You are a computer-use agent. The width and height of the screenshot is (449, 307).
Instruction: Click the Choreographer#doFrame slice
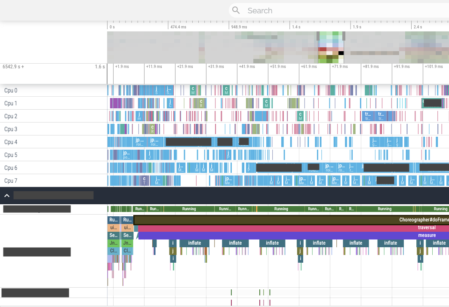(x=291, y=220)
